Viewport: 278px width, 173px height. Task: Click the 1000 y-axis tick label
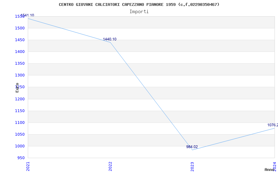(20, 146)
